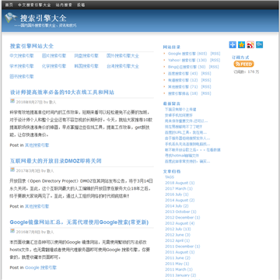Image resolution: width=280 pixels, height=280 pixels.
Task: Click calendar icon beside date 2017年3月3日
Action: pyautogui.click(x=12, y=170)
